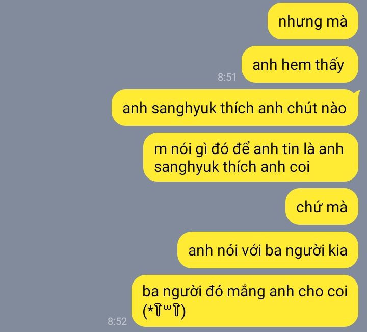Click "sanghyuk" in the two-line message
This screenshot has width=367, height=332.
pos(187,167)
